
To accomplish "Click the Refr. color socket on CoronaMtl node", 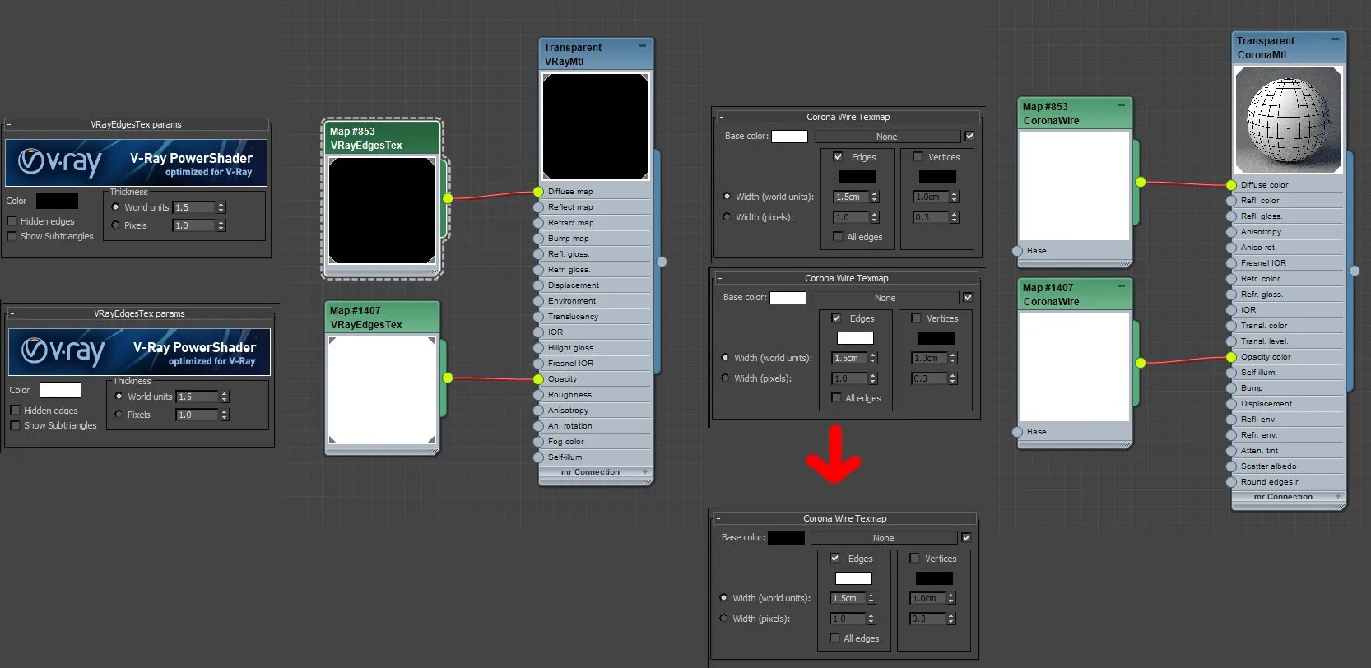I will (x=1231, y=279).
